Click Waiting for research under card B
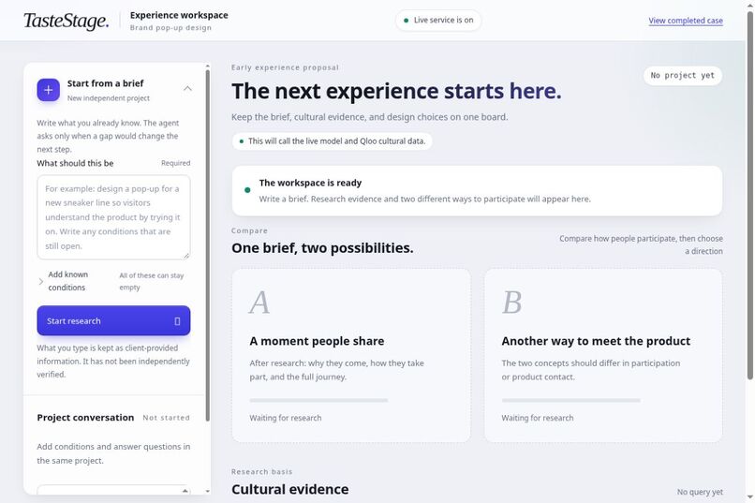This screenshot has width=755, height=503. [x=538, y=418]
